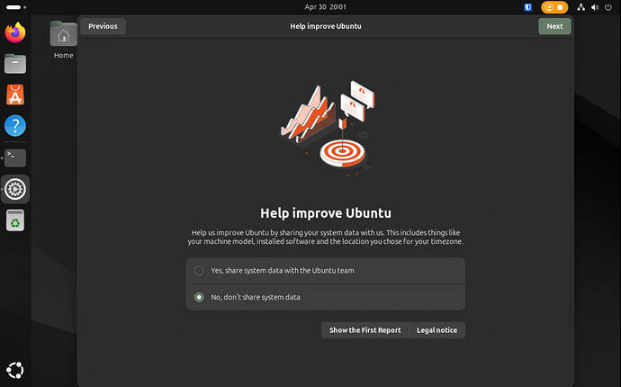
Task: Select No, don't share system data
Action: click(x=326, y=297)
